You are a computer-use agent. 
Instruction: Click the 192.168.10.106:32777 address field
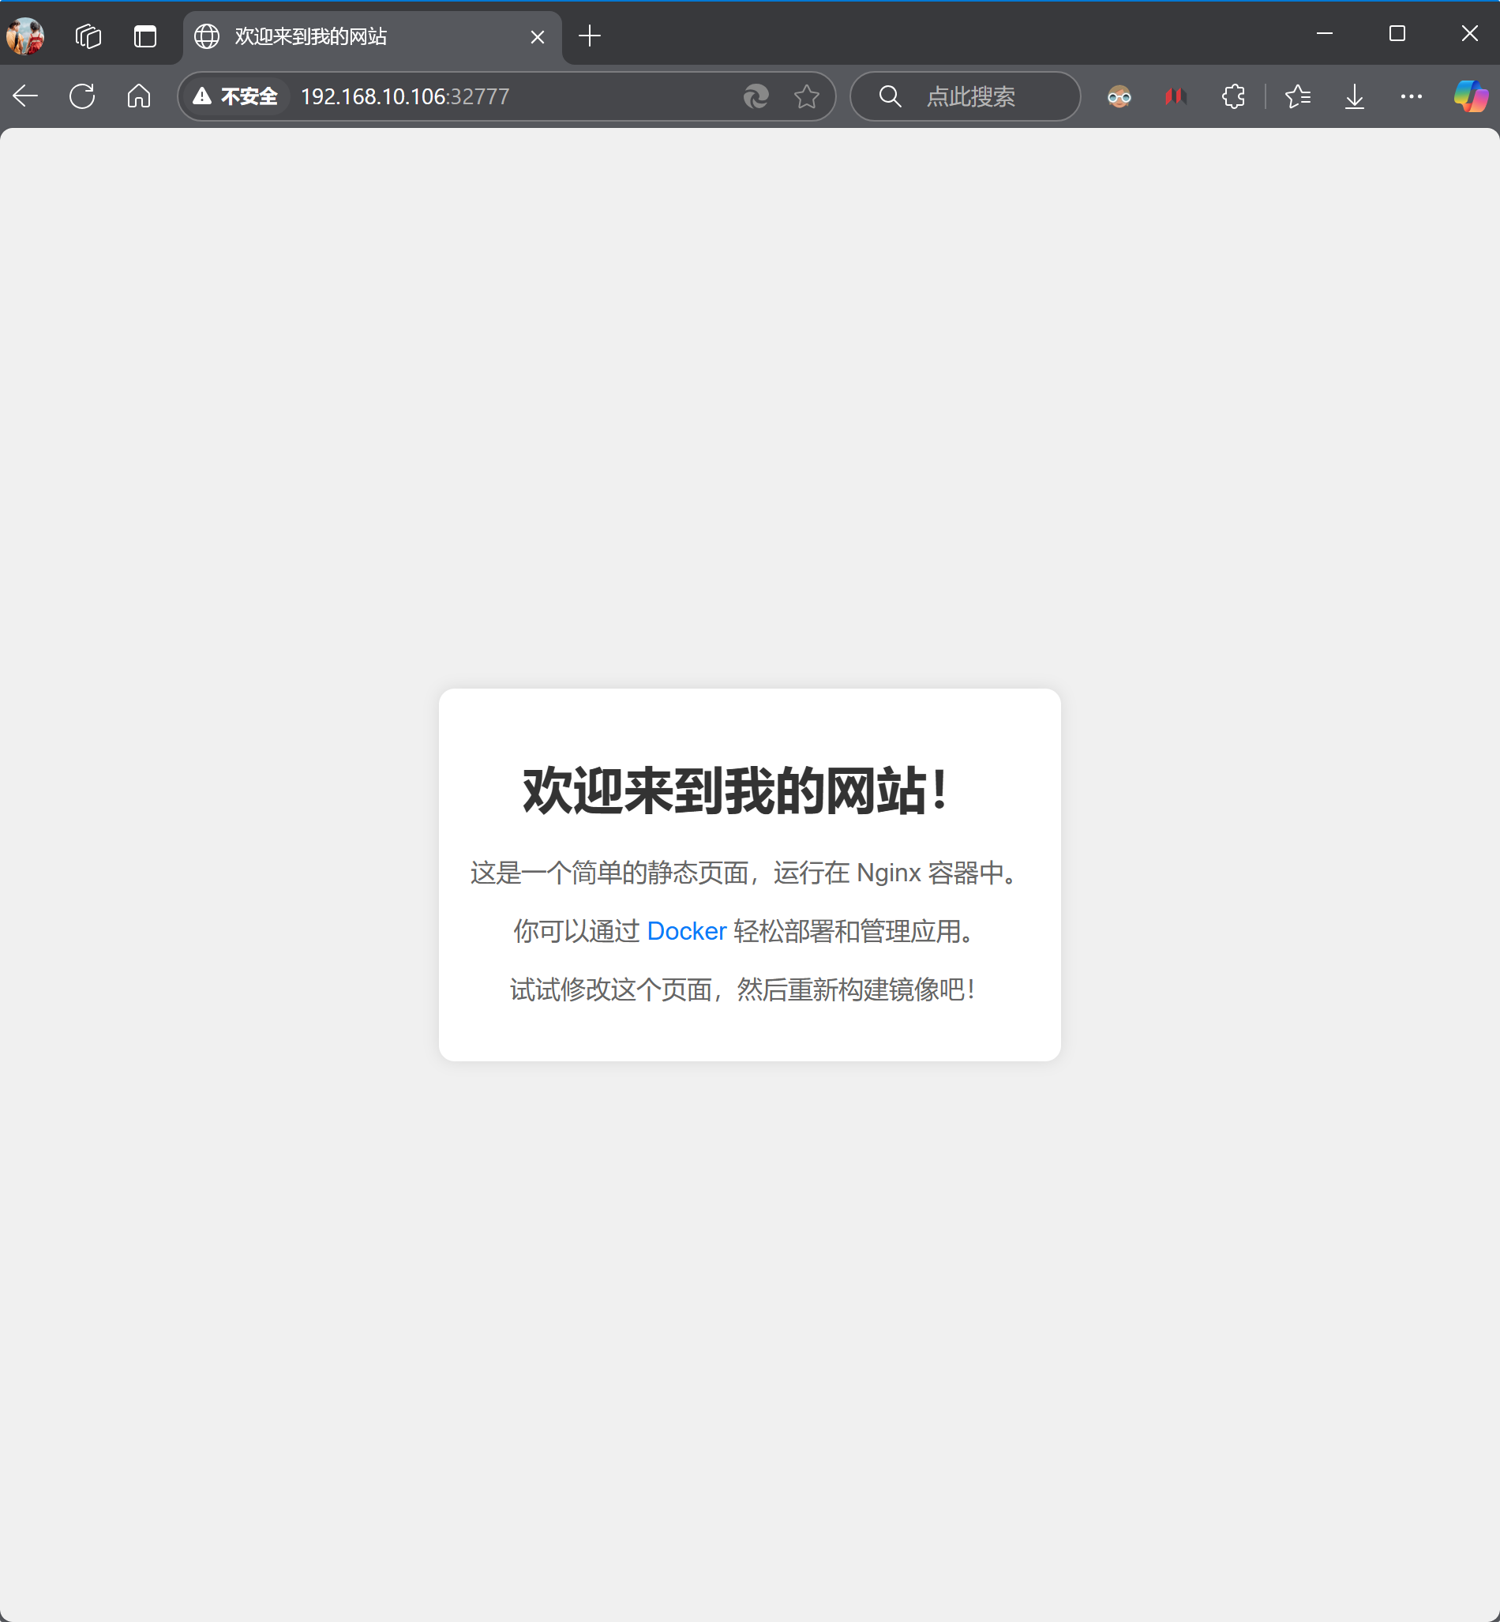click(487, 96)
